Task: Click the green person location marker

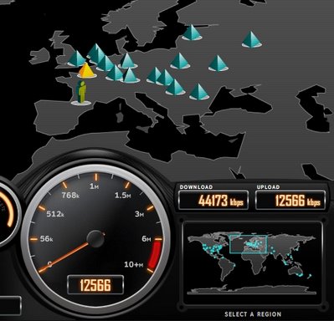Action: (81, 93)
